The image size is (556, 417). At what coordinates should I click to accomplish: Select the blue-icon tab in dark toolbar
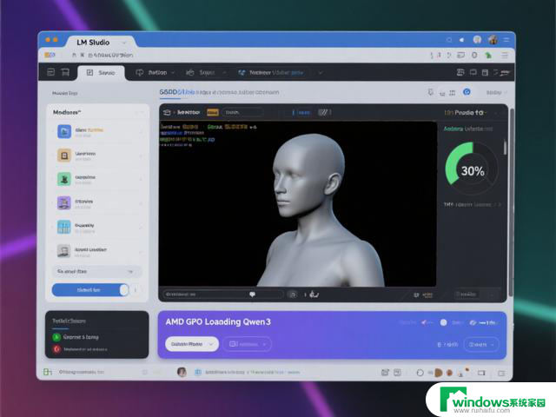tap(271, 73)
